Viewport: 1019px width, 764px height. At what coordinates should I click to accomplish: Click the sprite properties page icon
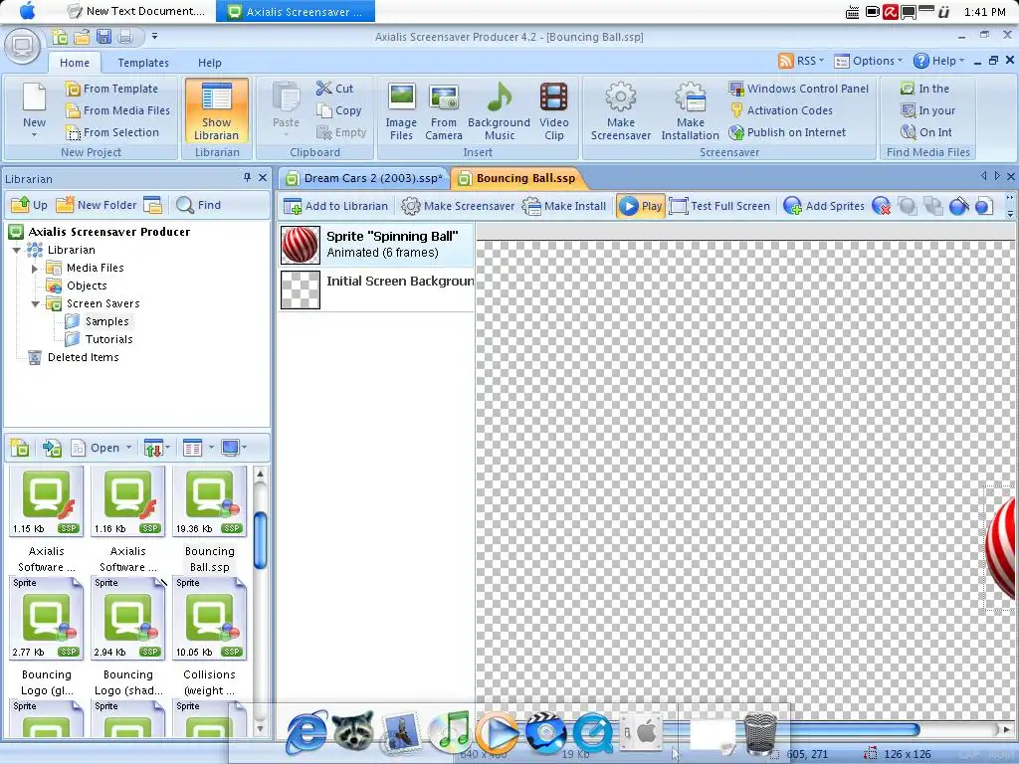(984, 206)
